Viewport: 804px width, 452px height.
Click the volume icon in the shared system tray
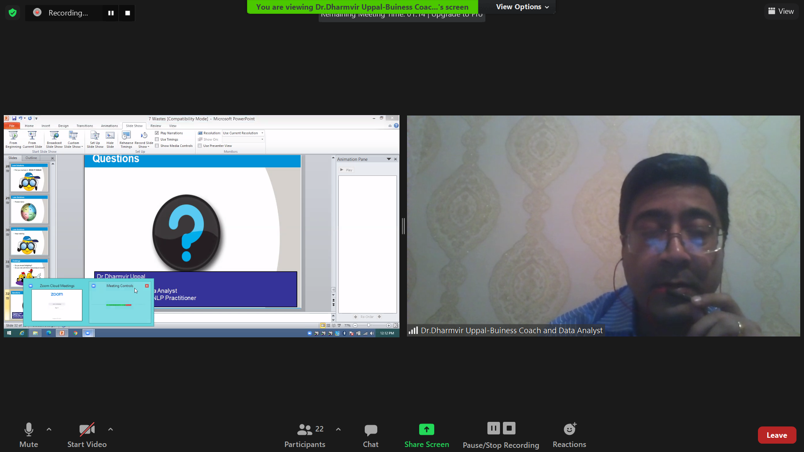click(x=372, y=333)
